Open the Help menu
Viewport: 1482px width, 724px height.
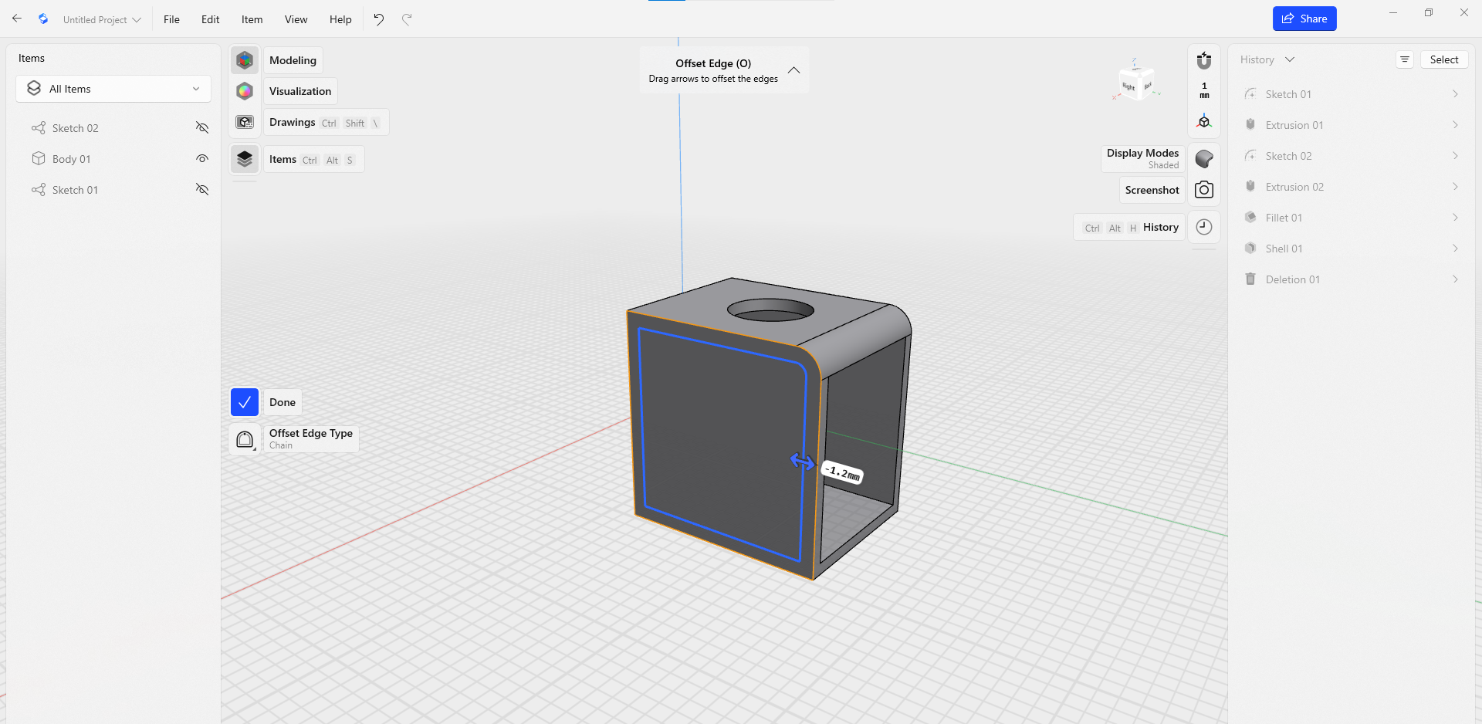[x=340, y=19]
